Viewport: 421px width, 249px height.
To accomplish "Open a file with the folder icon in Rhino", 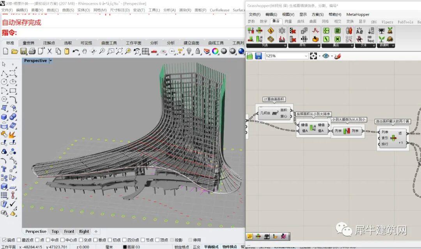I will click(x=14, y=51).
